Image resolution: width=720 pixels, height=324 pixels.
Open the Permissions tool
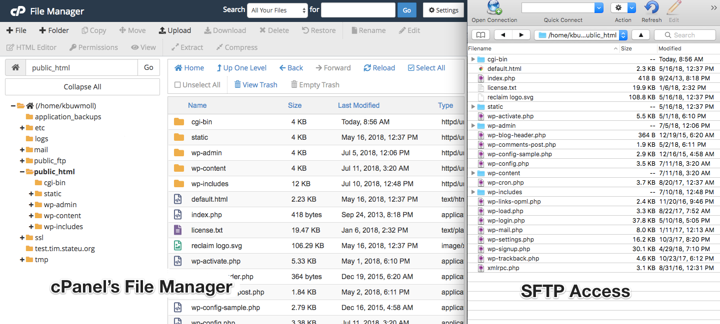tap(93, 47)
